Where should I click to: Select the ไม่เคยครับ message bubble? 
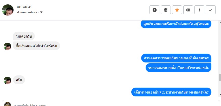point(24,36)
